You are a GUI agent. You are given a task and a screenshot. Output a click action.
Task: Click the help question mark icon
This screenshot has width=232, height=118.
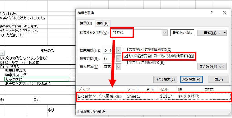pyautogui.click(x=212, y=13)
